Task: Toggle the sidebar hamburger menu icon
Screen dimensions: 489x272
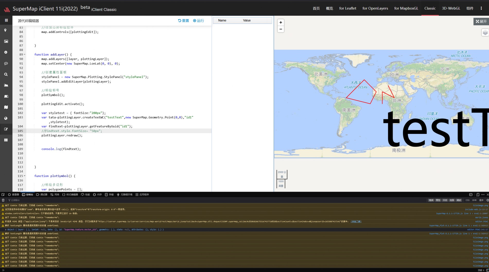Action: (x=6, y=20)
